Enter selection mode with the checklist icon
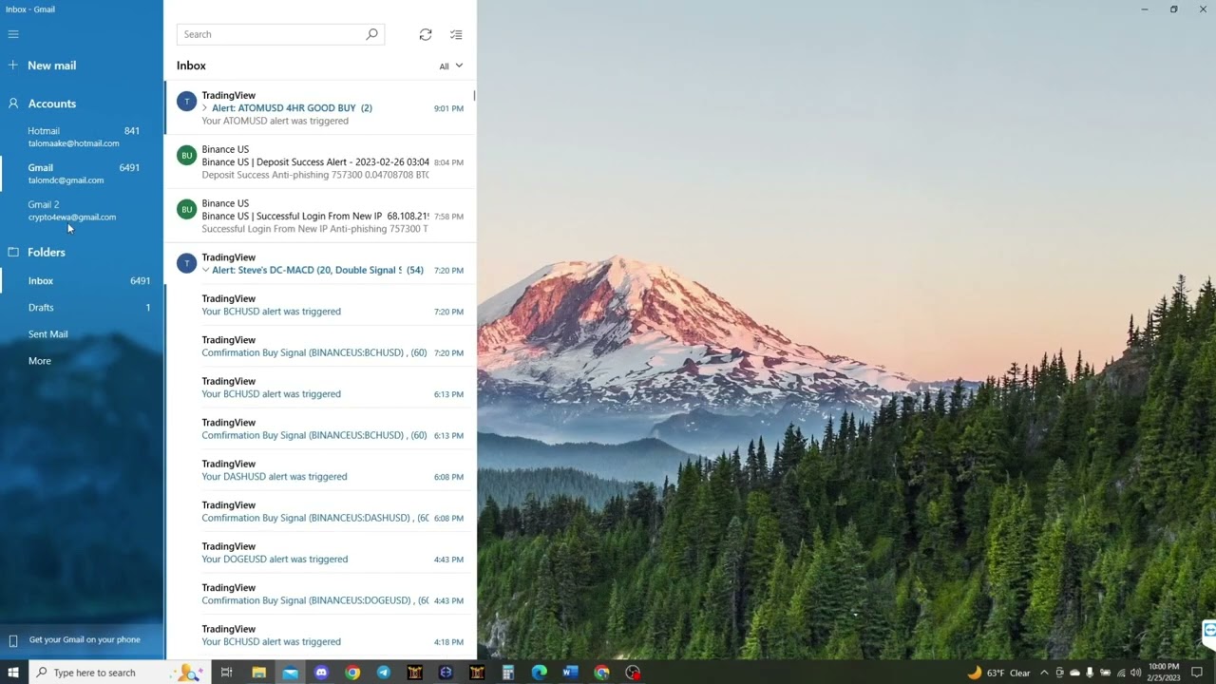 point(456,34)
